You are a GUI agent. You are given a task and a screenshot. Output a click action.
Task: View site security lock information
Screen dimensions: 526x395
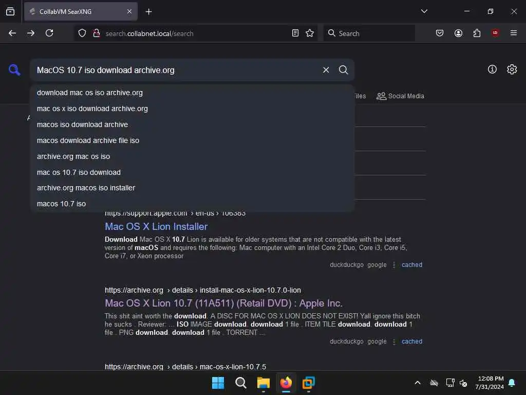[x=97, y=33]
